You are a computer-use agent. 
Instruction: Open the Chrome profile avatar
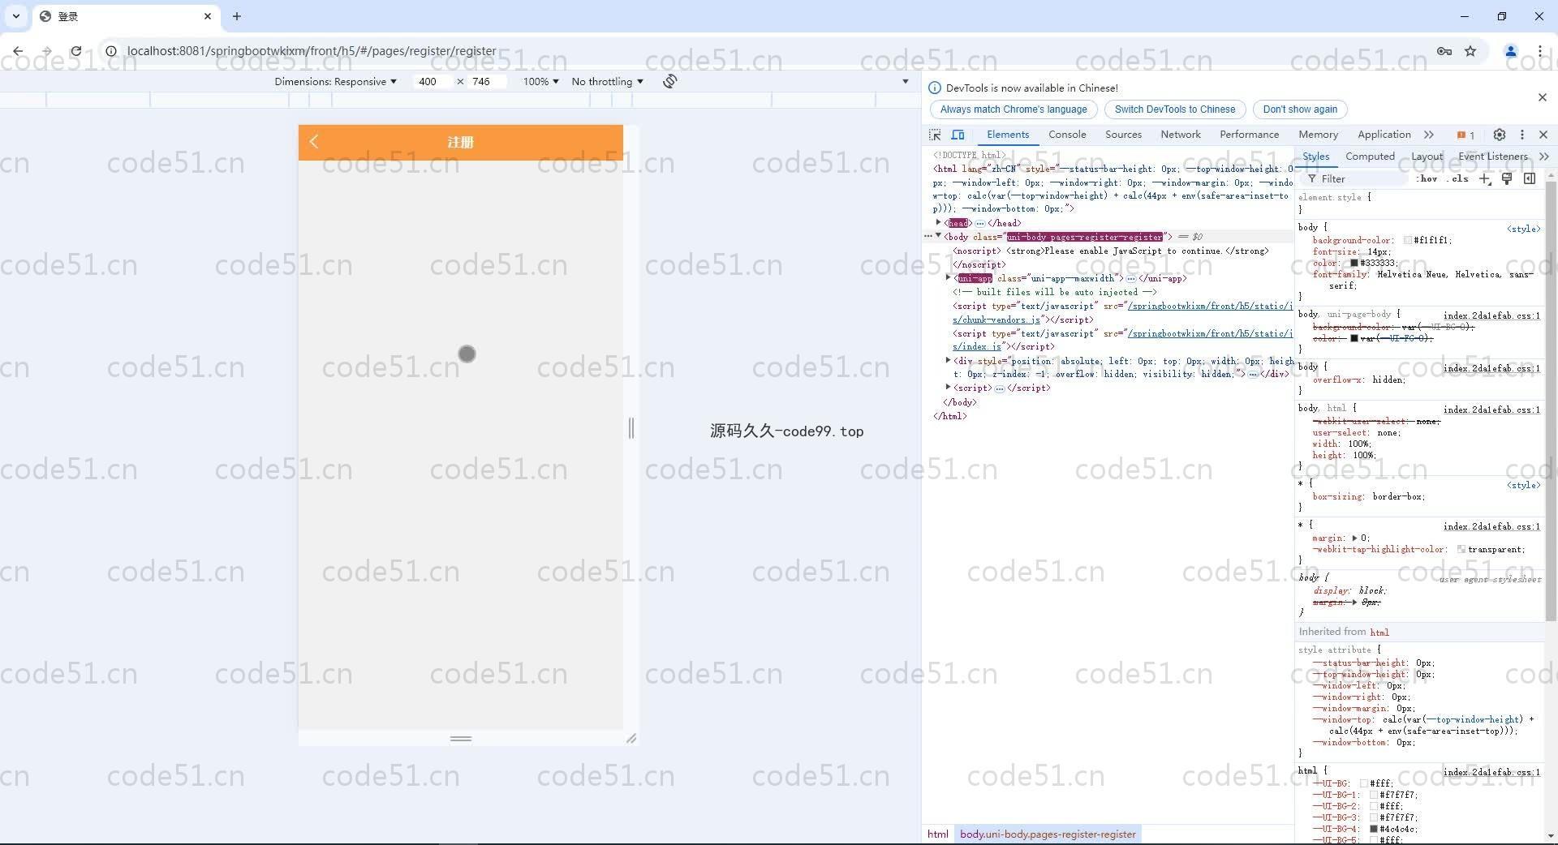1511,51
